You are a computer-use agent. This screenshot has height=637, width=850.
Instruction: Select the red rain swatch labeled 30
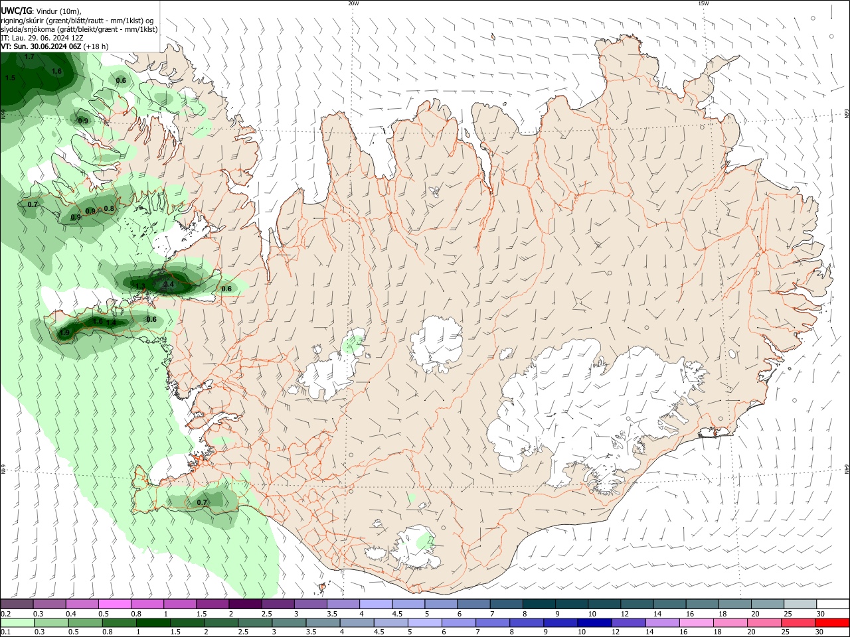pyautogui.click(x=832, y=622)
